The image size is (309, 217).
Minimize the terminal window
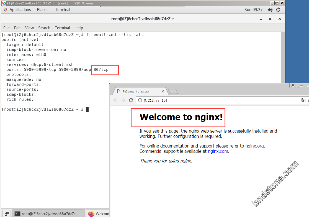click(x=261, y=19)
